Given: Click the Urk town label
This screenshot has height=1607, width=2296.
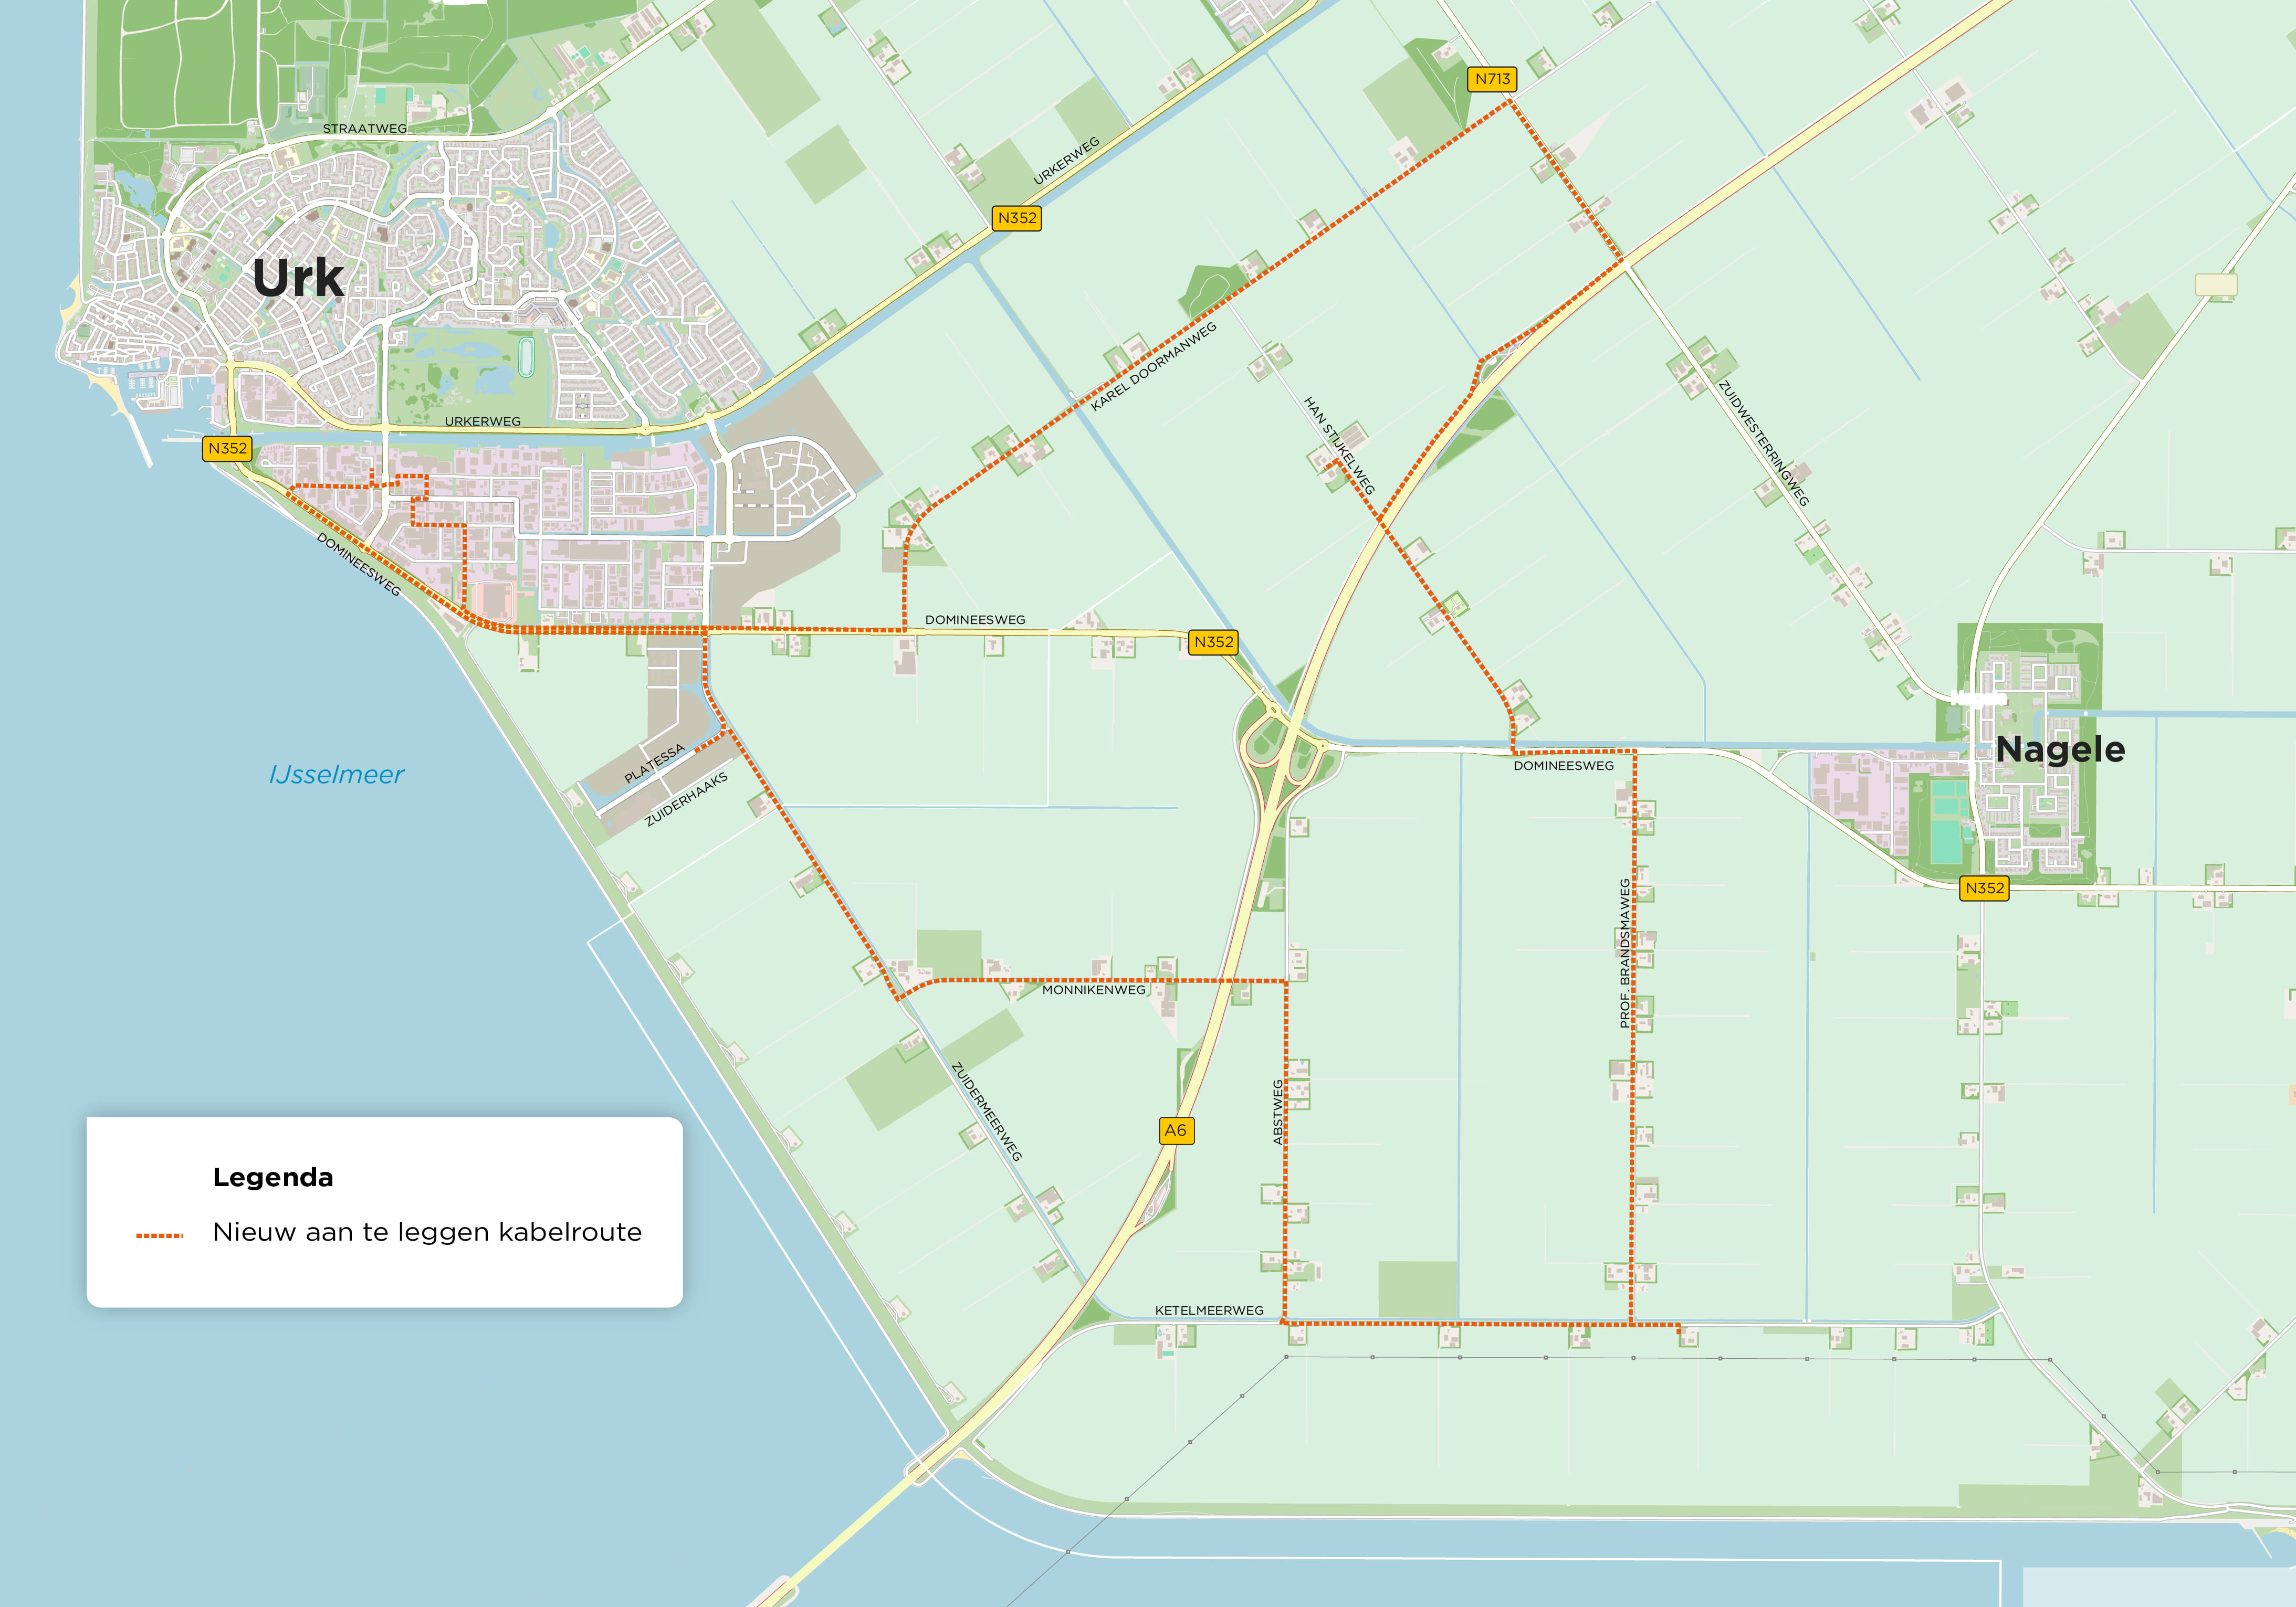Looking at the screenshot, I should pyautogui.click(x=298, y=277).
